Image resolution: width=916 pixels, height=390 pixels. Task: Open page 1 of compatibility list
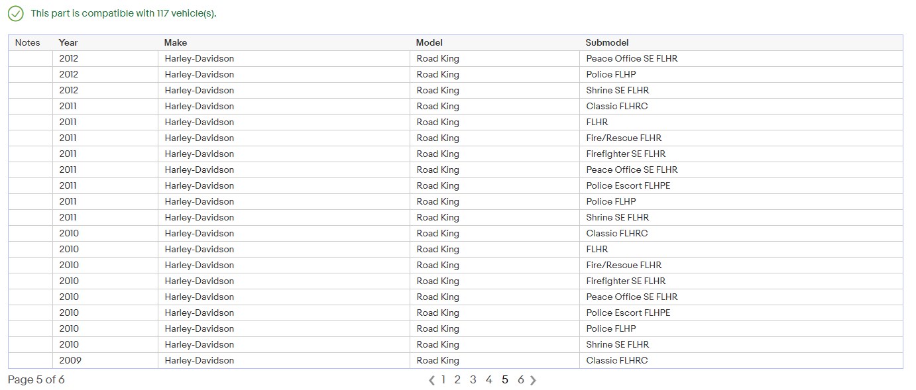coord(443,379)
